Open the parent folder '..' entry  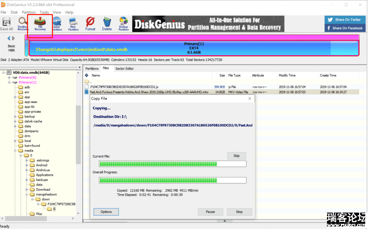tap(88, 82)
